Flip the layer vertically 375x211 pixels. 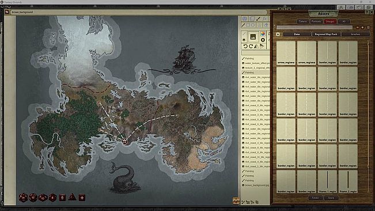pyautogui.click(x=262, y=46)
